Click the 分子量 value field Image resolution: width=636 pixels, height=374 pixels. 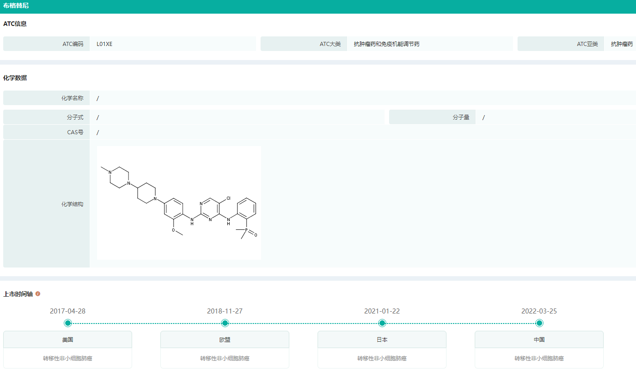[x=484, y=117]
